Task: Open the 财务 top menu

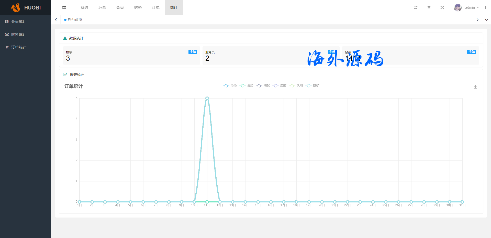Action: point(138,7)
